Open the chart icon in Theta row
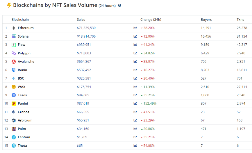The width and height of the screenshot is (252, 153). pos(135,145)
